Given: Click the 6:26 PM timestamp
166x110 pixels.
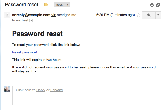Looking at the screenshot, I should 115,15.
